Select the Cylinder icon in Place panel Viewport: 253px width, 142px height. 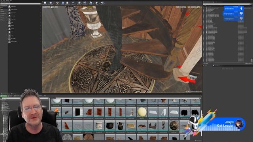[x=9, y=29]
